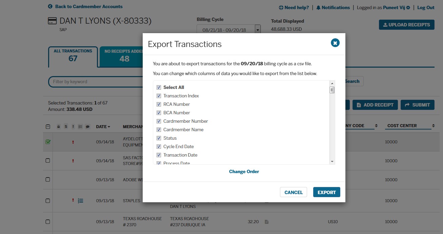443x234 pixels.
Task: Click the COST CENTER sort chevron
Action: click(x=433, y=125)
